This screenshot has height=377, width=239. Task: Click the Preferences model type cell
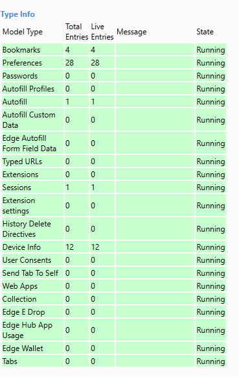click(x=32, y=63)
